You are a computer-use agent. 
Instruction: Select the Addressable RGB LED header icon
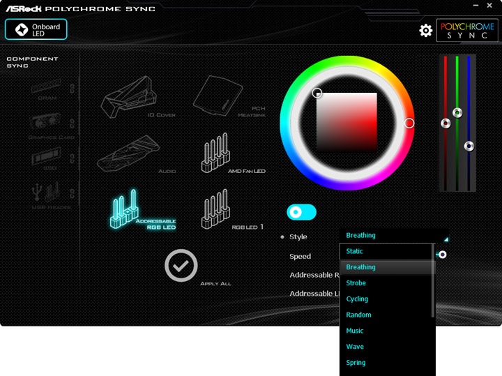click(124, 209)
